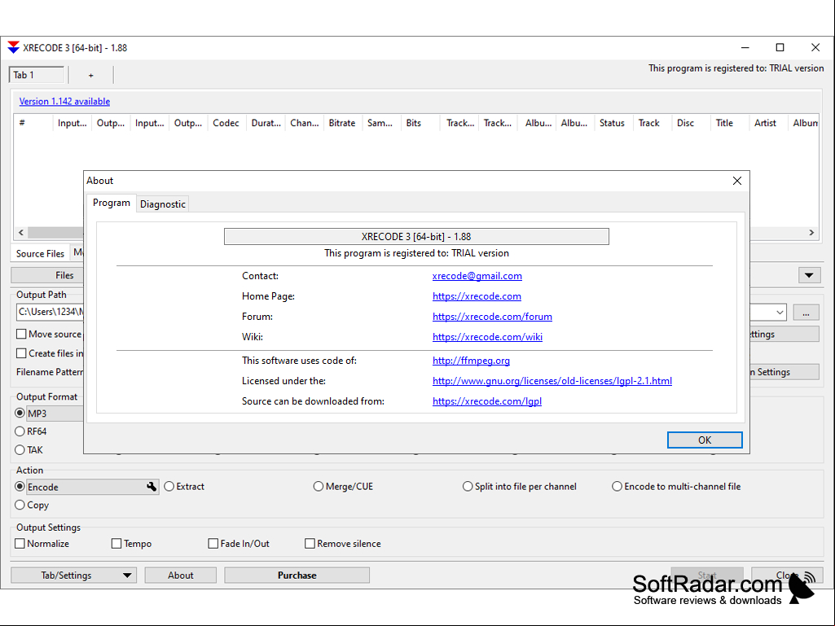Open the output path combo box arrow

780,313
